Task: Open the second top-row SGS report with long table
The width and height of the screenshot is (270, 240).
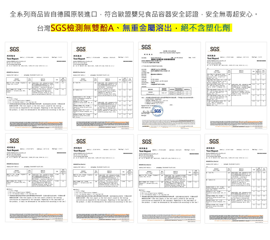Action: pyautogui.click(x=103, y=86)
